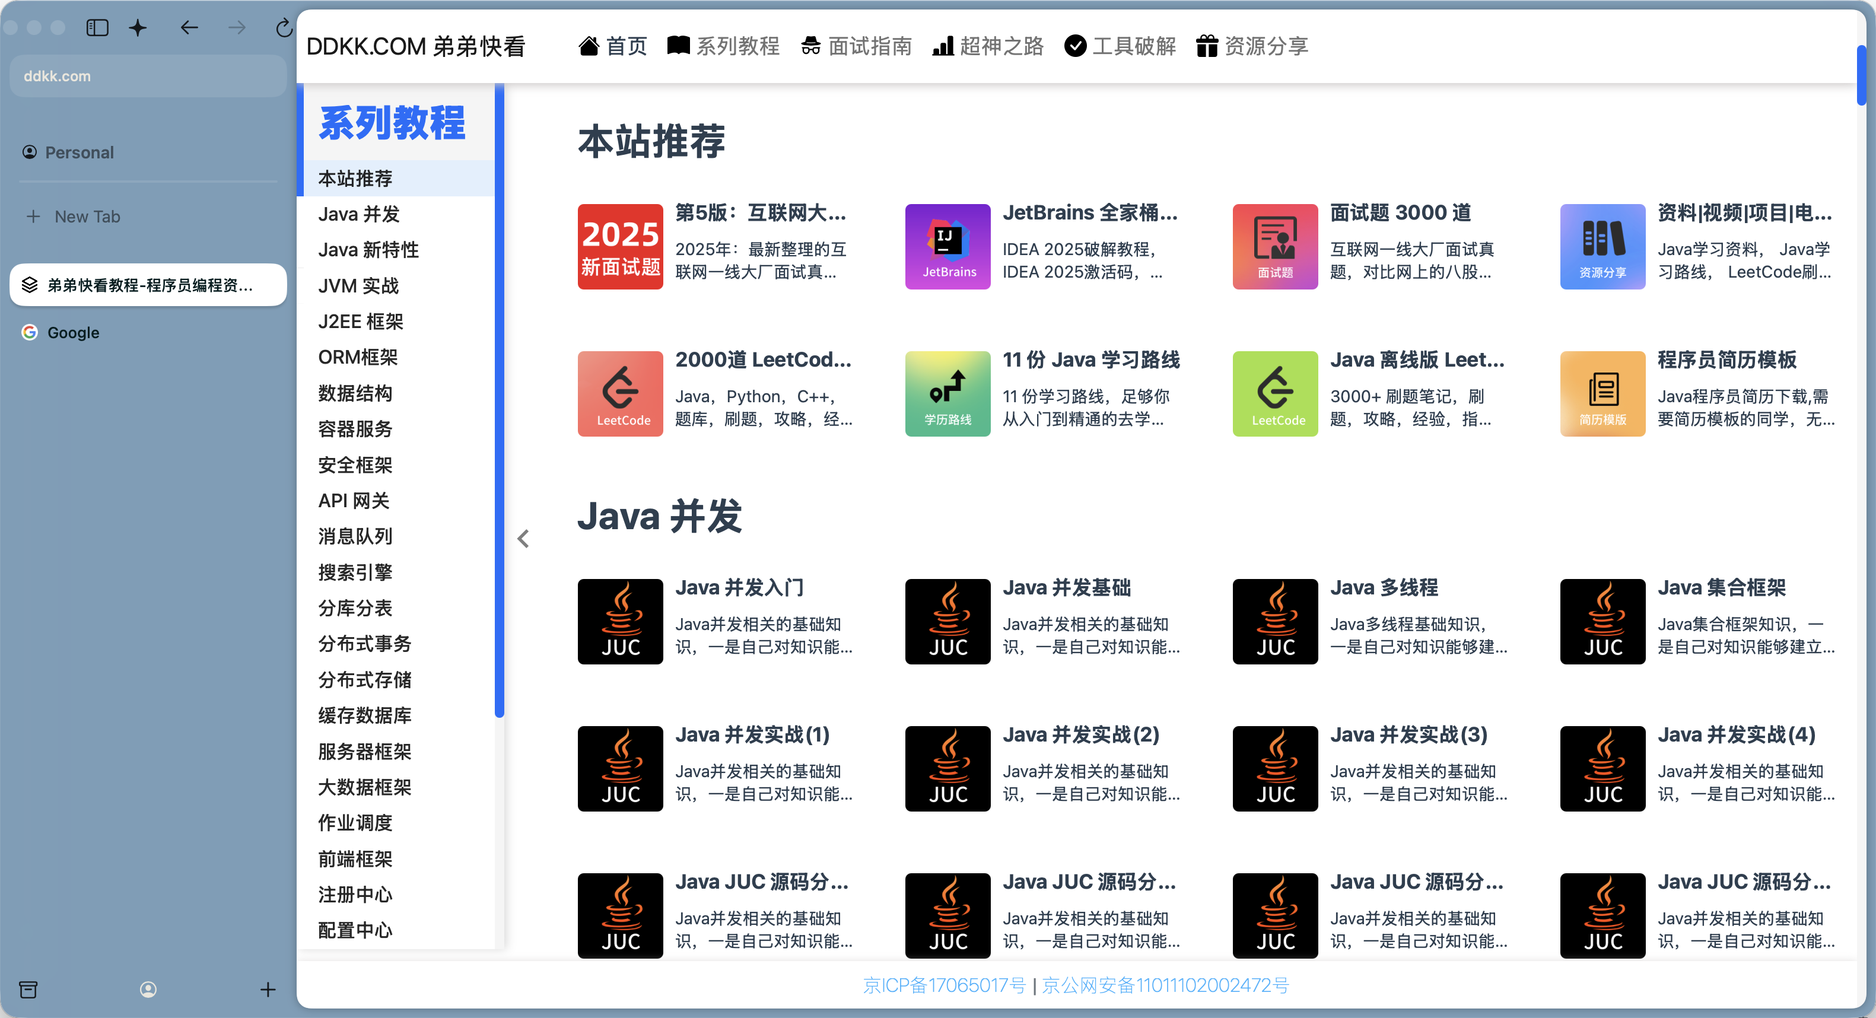Open the 学历路线 green thumbnail icon
Screen dimensions: 1876x1018
click(x=947, y=393)
